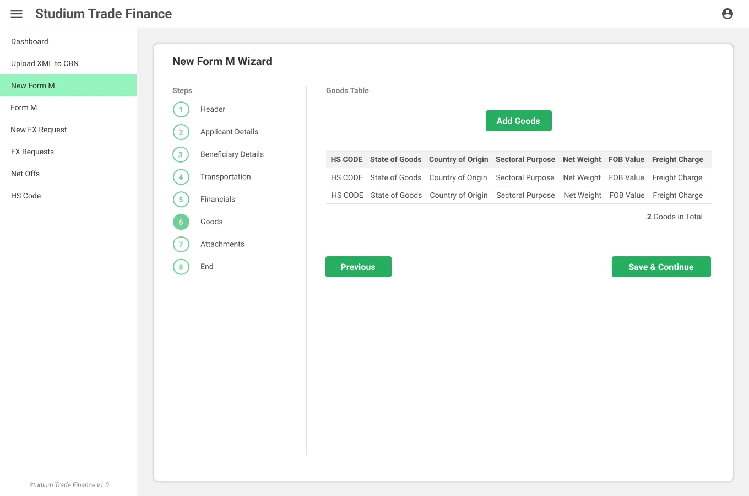
Task: Click the Add Goods button
Action: tap(518, 121)
